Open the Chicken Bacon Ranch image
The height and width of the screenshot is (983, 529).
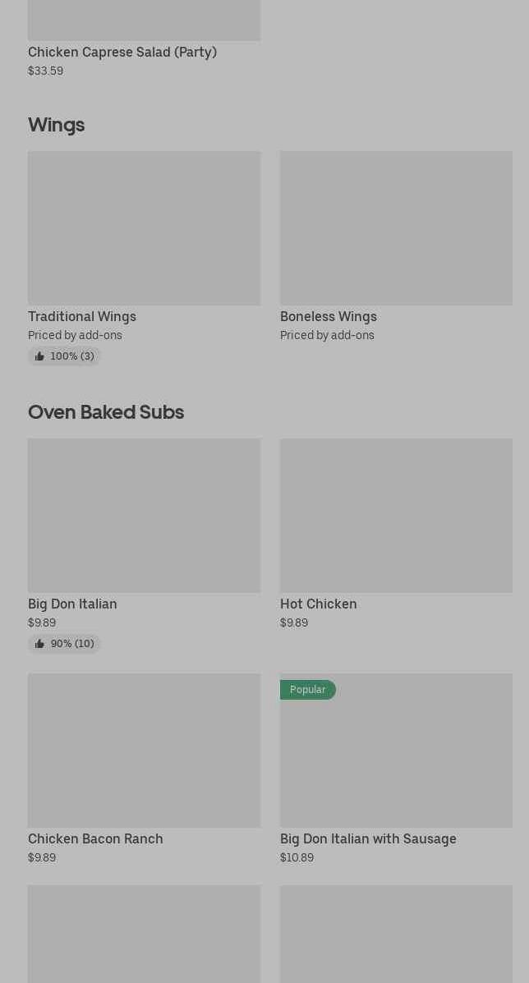[x=144, y=751]
